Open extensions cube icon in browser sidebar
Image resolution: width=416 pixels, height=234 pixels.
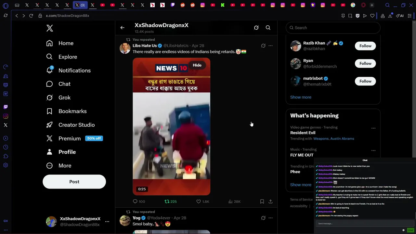click(6, 156)
